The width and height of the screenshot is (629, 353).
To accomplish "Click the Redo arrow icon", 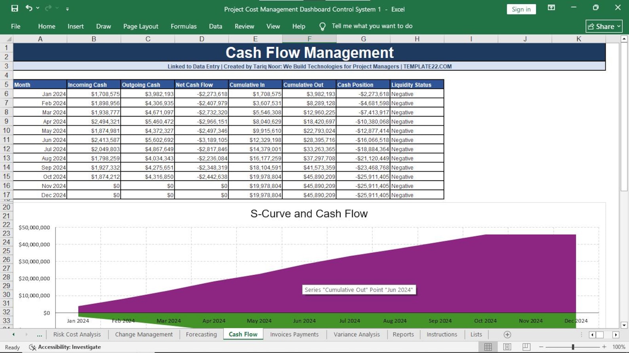I will [48, 8].
